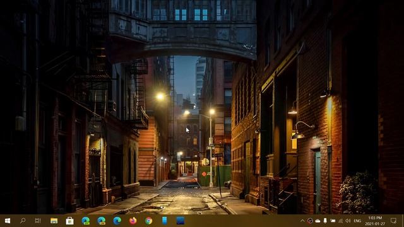404x227 pixels.
Task: Open the dark blue square taskbar app
Action: pos(181,221)
